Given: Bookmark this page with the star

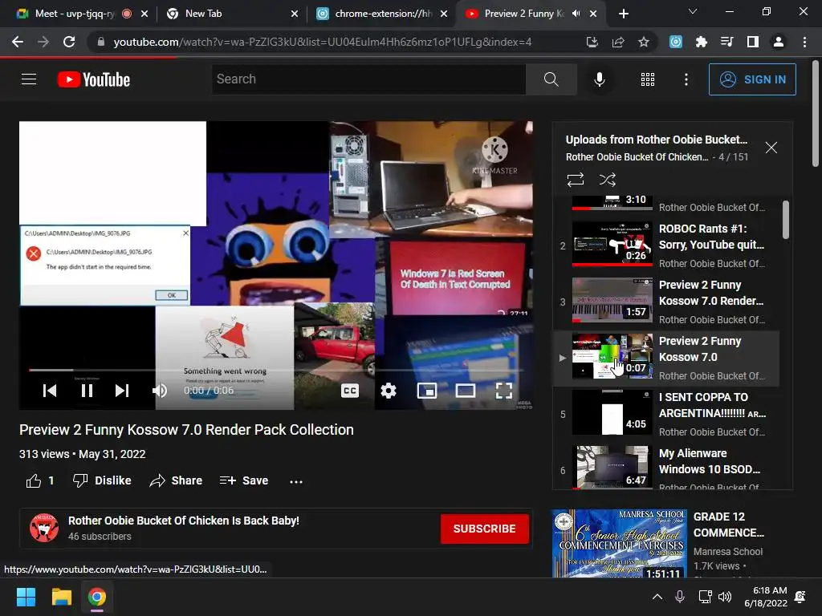Looking at the screenshot, I should [644, 42].
